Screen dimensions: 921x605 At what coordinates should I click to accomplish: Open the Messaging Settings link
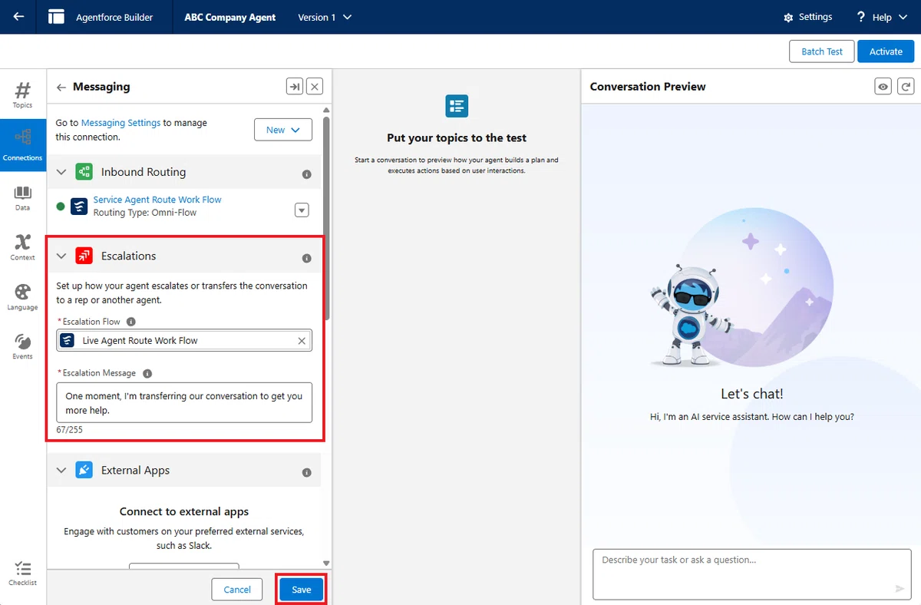120,123
